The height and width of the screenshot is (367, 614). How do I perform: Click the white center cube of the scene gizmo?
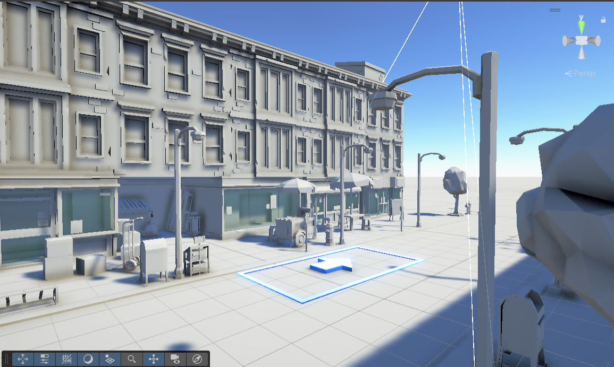pos(582,40)
